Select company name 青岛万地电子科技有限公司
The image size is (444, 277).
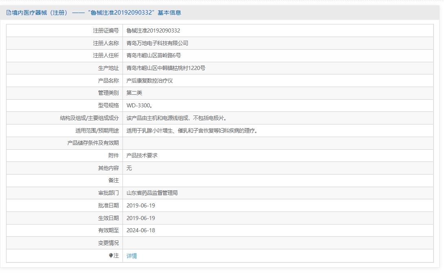157,43
